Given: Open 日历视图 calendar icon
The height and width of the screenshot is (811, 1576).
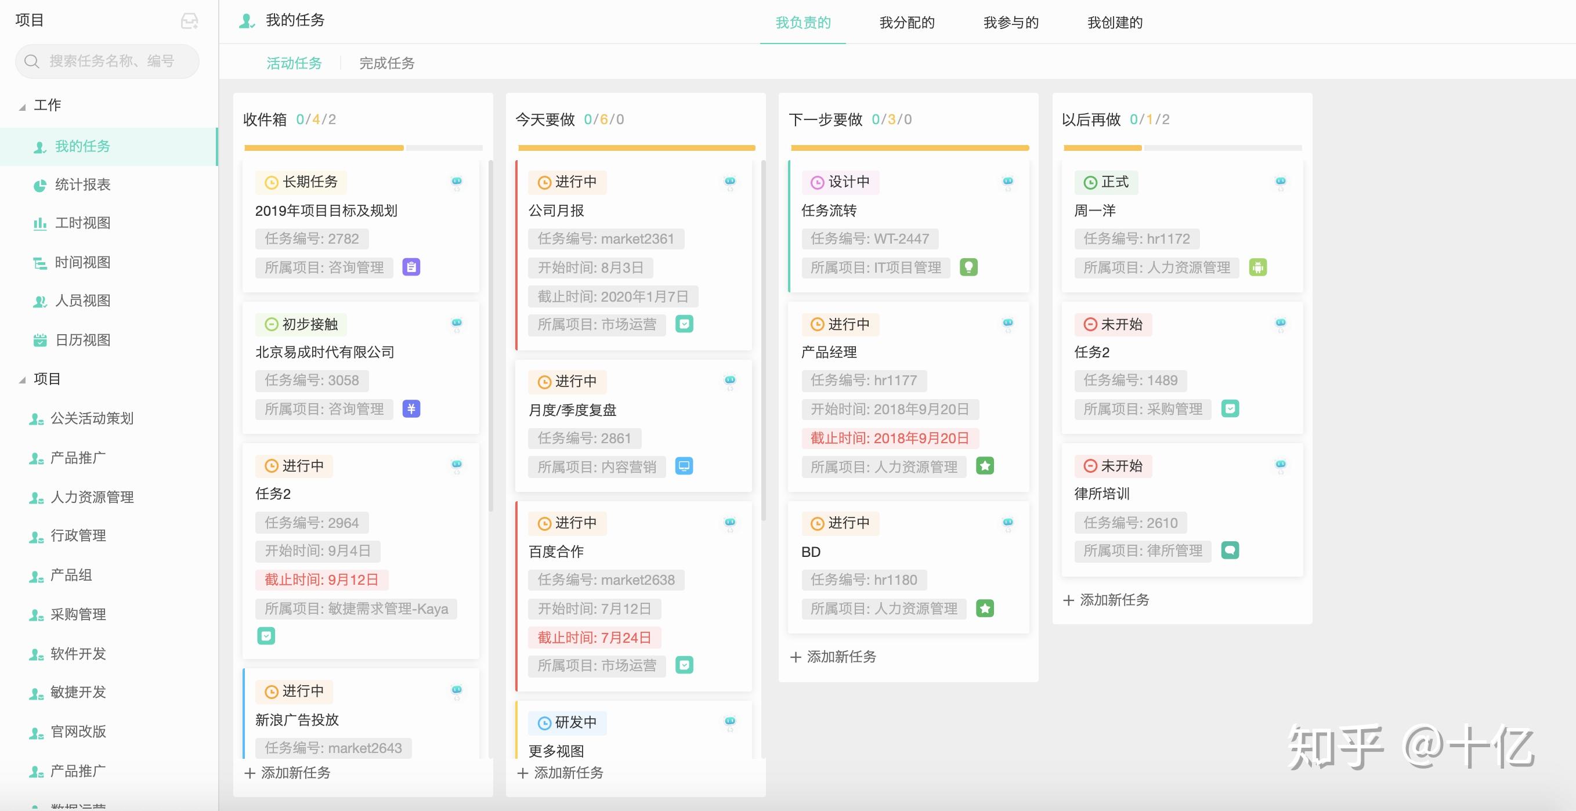Looking at the screenshot, I should click(x=40, y=341).
